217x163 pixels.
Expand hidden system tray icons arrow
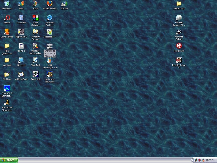click(x=192, y=160)
